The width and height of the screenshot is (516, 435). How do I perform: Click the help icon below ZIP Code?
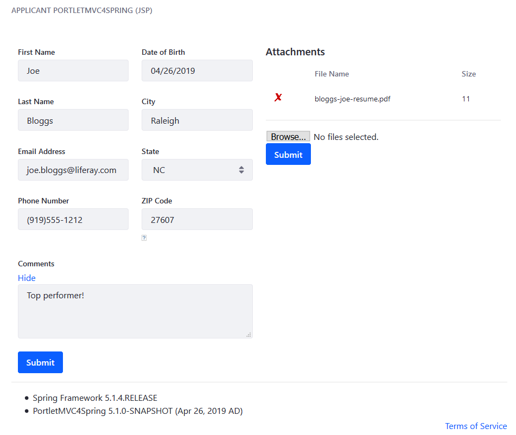click(144, 238)
